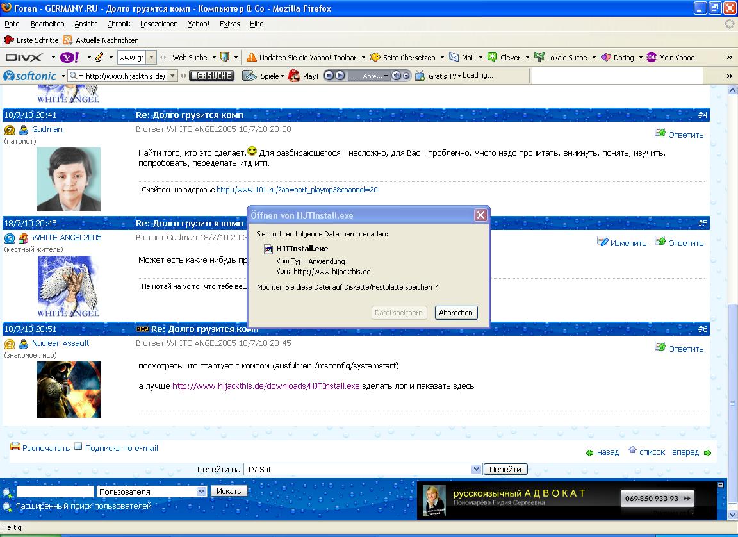Open Mail from Yahoo toolbar
Image resolution: width=738 pixels, height=537 pixels.
(x=462, y=58)
